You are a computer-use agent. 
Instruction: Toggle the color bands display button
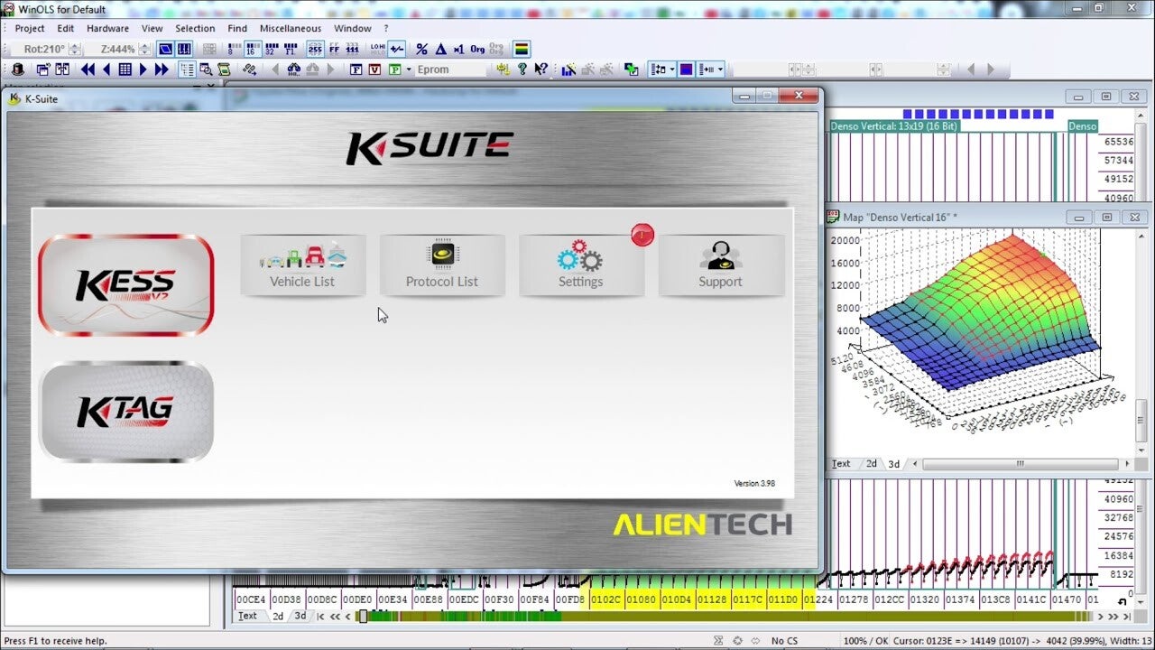(x=522, y=49)
